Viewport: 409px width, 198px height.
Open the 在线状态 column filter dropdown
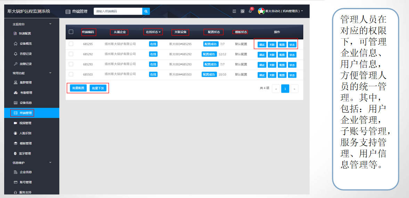[153, 32]
